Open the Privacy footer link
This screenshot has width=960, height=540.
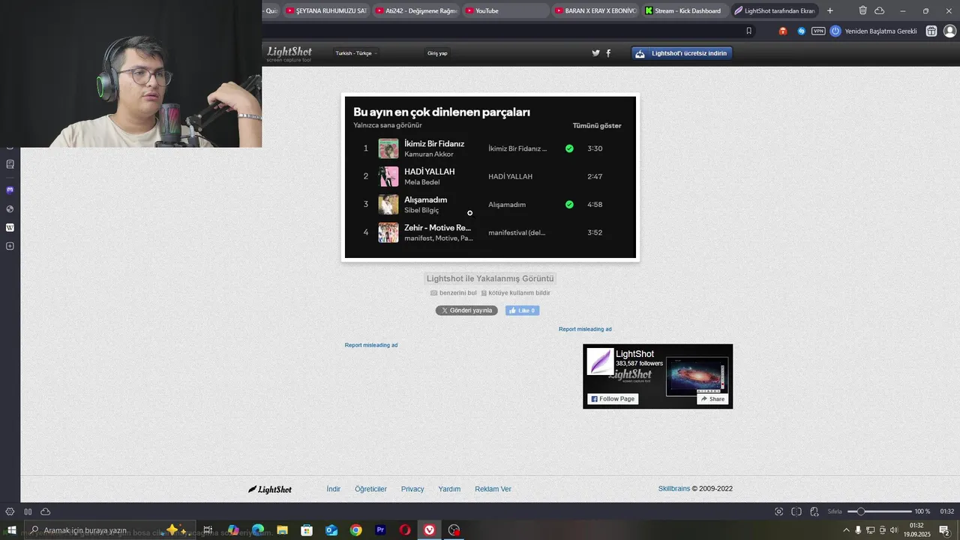pos(412,489)
